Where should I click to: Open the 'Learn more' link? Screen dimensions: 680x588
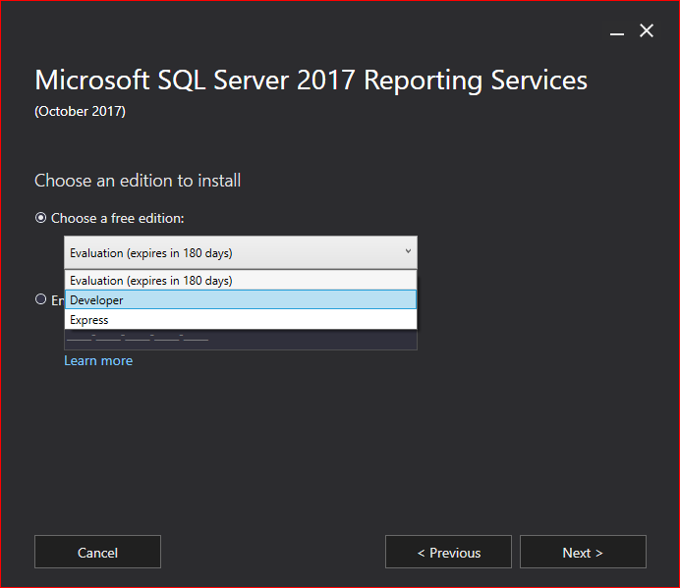tap(98, 360)
